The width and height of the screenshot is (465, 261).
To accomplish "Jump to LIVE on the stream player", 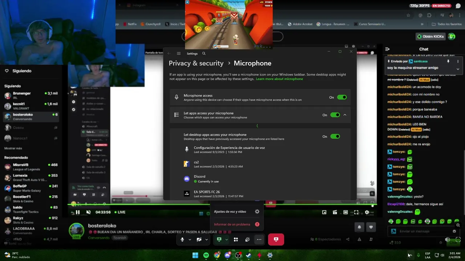I will coord(120,212).
